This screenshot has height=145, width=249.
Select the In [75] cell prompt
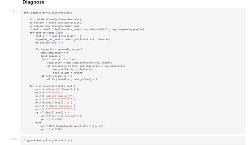[x=14, y=11]
